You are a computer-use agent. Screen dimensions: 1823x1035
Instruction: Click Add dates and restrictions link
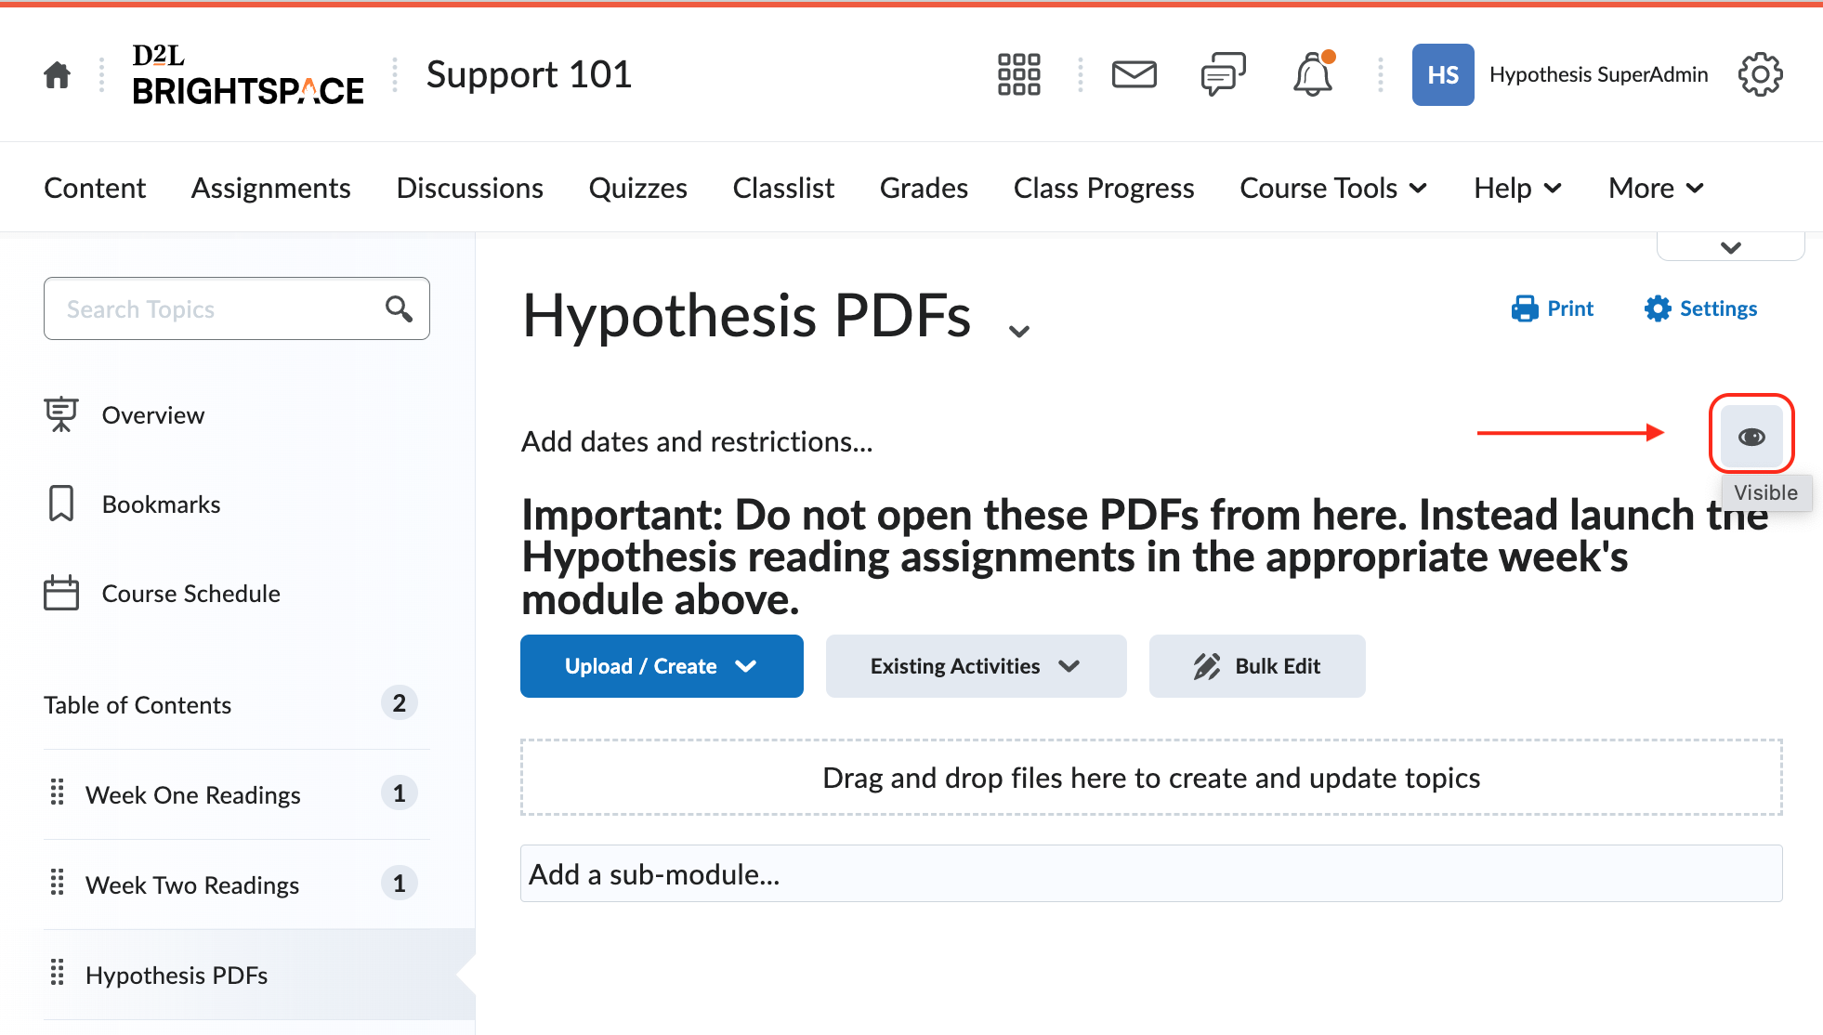click(x=696, y=441)
